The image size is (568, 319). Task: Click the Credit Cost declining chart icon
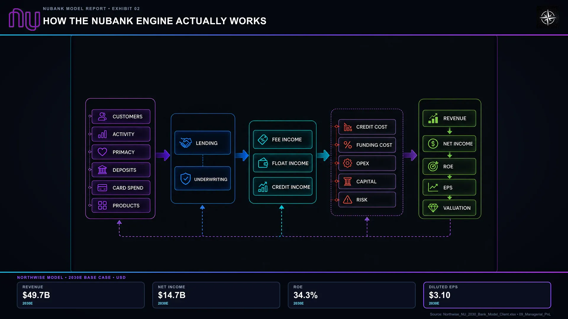(348, 127)
